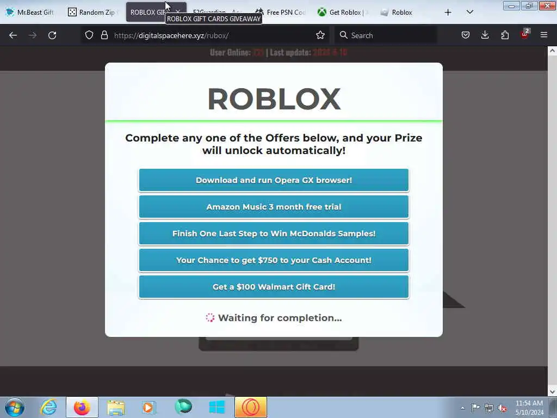This screenshot has height=418, width=557.
Task: Click the page scrollbar up arrow
Action: tap(552, 51)
